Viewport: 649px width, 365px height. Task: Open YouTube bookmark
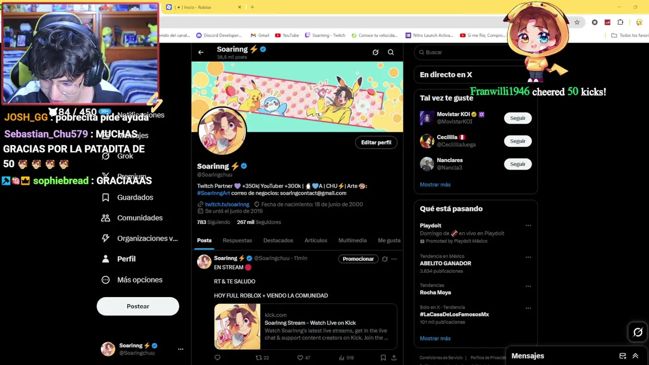tap(287, 35)
